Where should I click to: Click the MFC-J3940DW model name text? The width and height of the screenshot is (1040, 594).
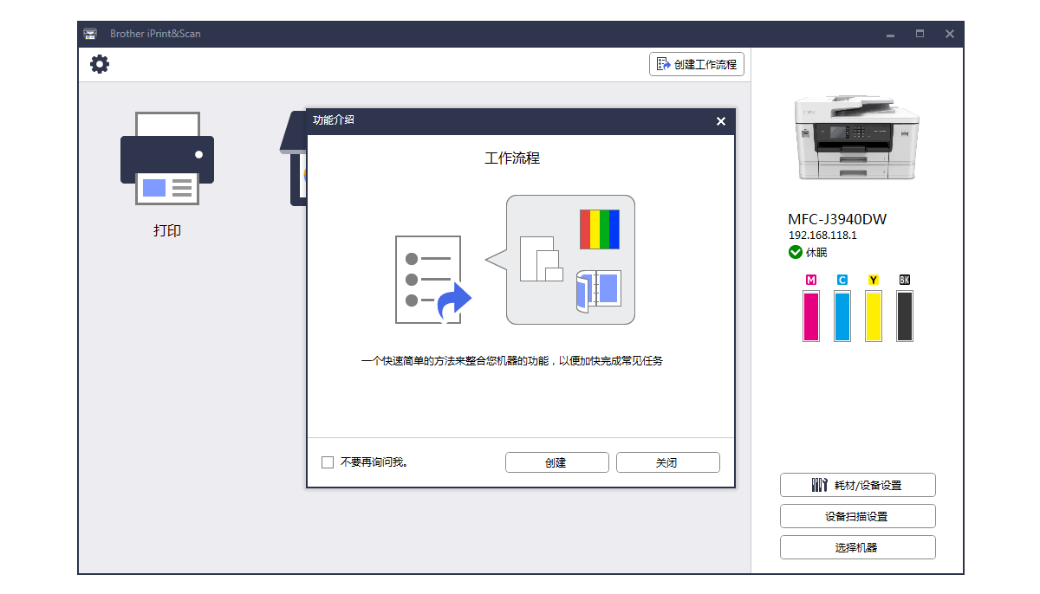click(837, 219)
